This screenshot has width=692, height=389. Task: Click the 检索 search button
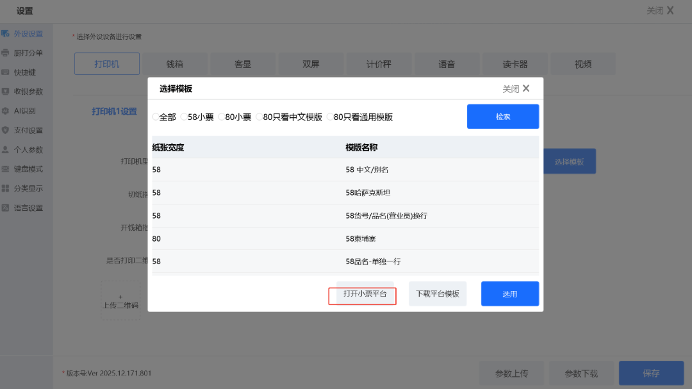click(x=503, y=117)
